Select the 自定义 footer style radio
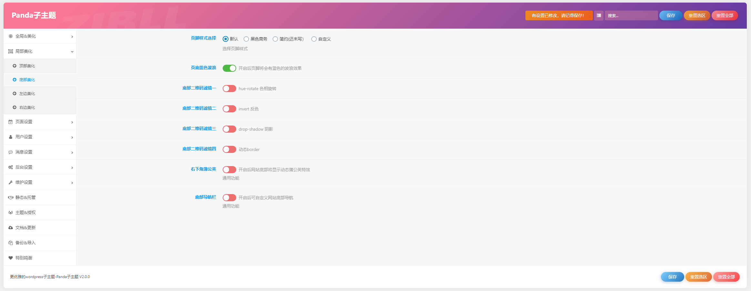751x291 pixels. click(314, 39)
